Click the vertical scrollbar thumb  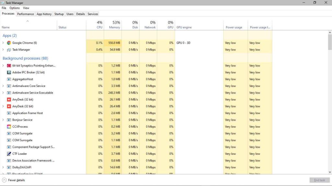click(330, 42)
